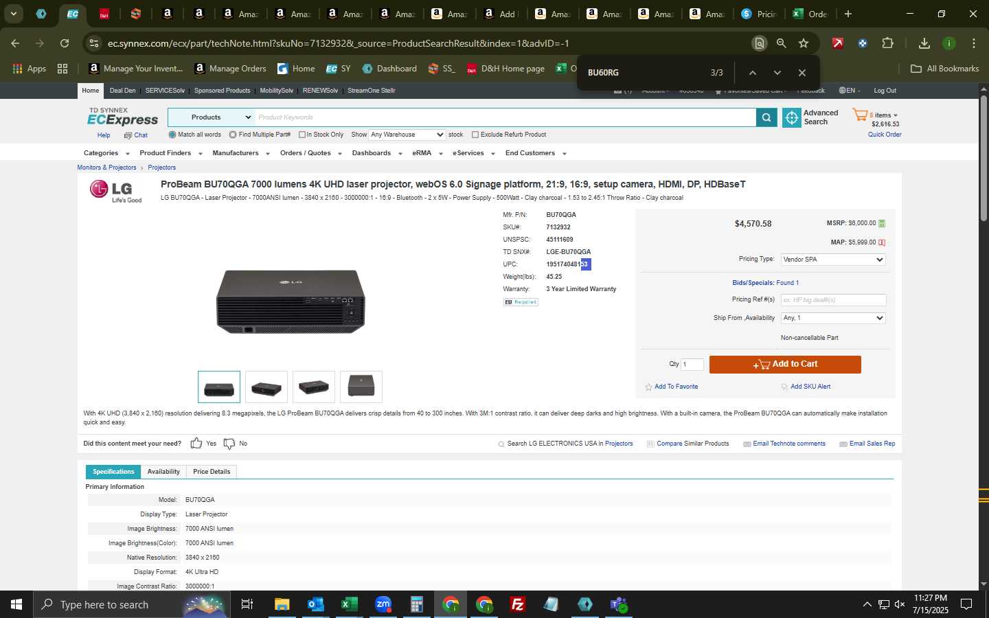Expand Orders / Quotes menu
The width and height of the screenshot is (989, 618).
click(311, 153)
